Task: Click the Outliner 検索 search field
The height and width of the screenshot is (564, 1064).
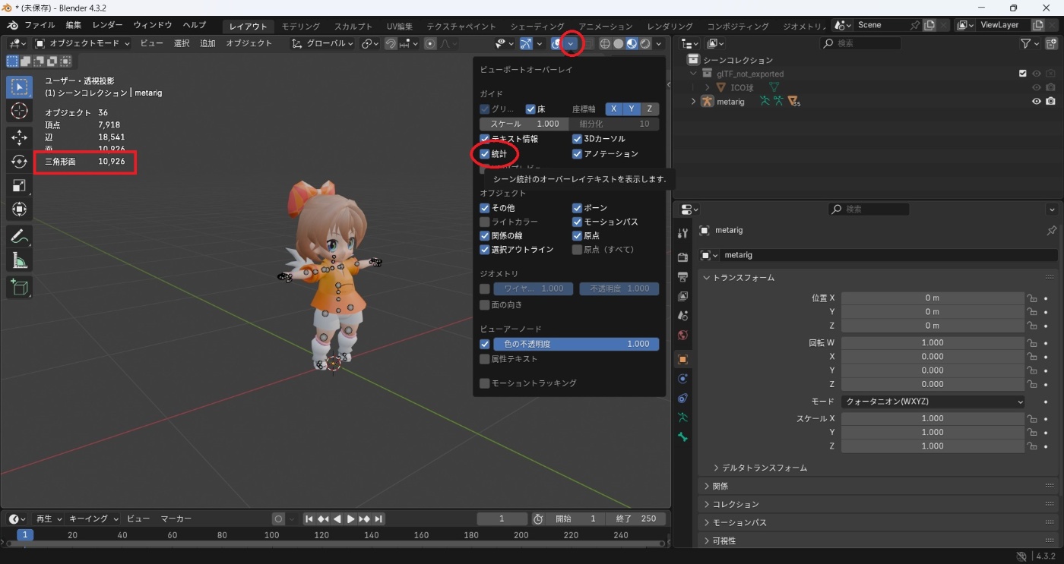Action: point(861,44)
